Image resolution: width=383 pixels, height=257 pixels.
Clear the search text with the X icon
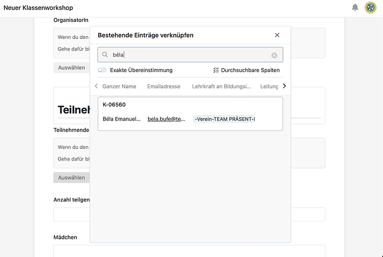[x=274, y=55]
